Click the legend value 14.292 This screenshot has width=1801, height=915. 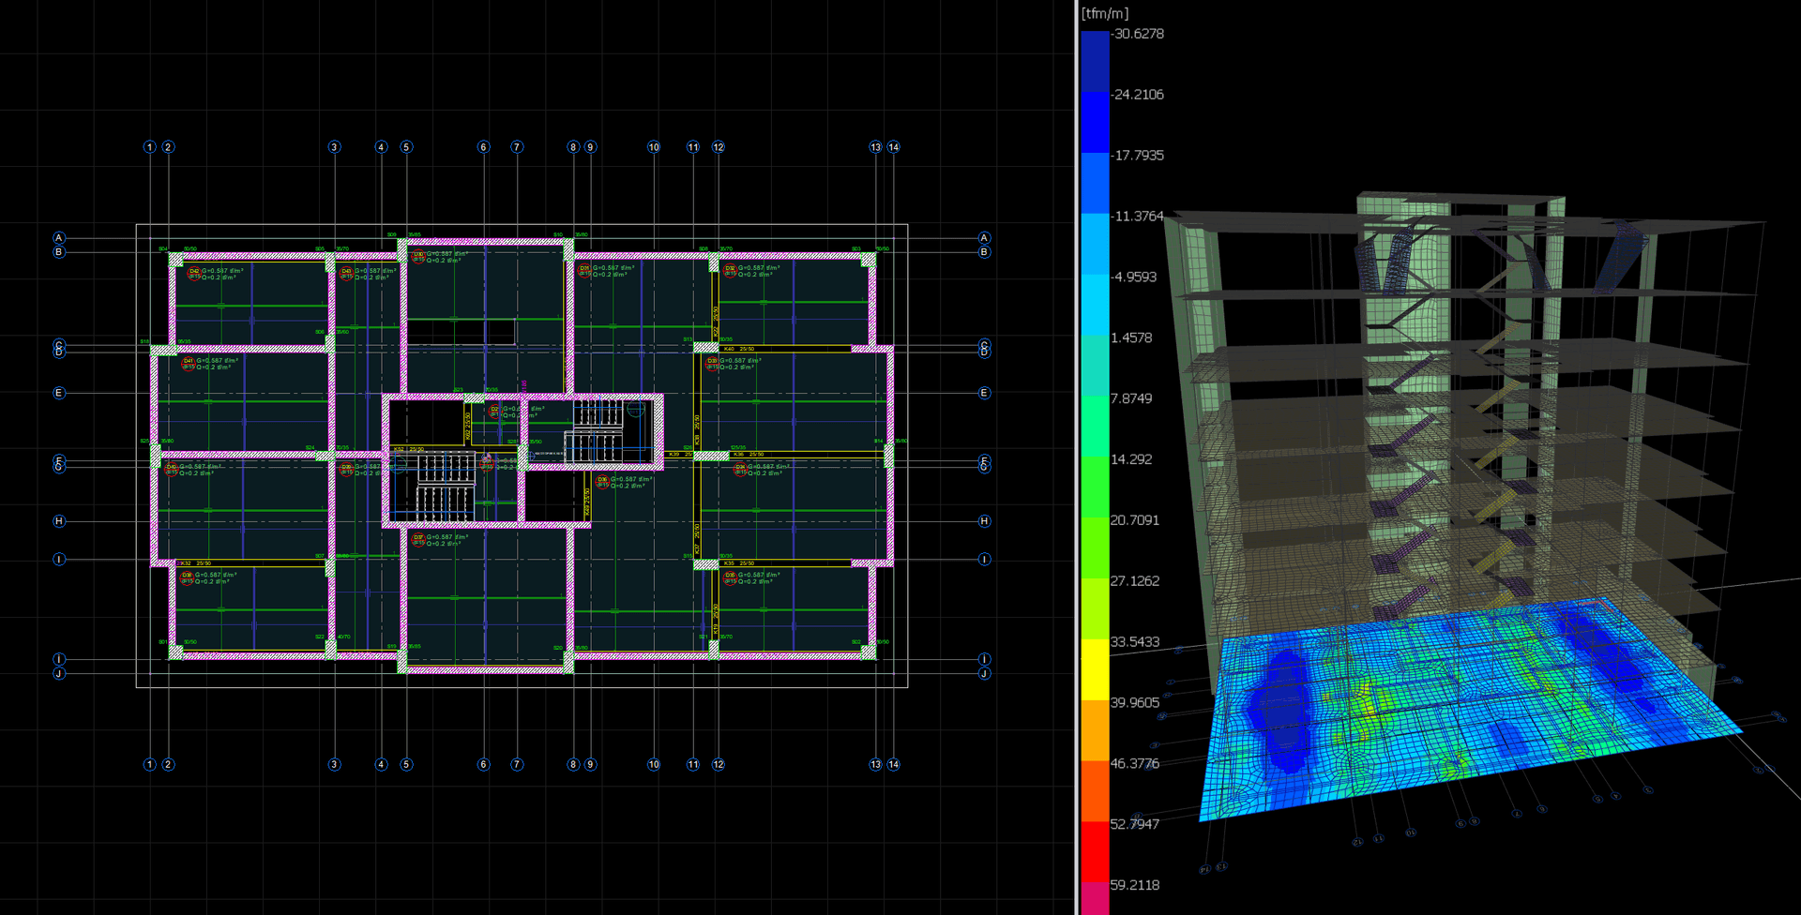pyautogui.click(x=1131, y=459)
